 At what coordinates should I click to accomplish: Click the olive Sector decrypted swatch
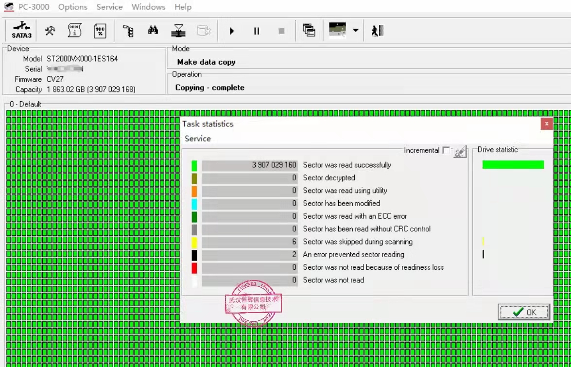tap(194, 178)
